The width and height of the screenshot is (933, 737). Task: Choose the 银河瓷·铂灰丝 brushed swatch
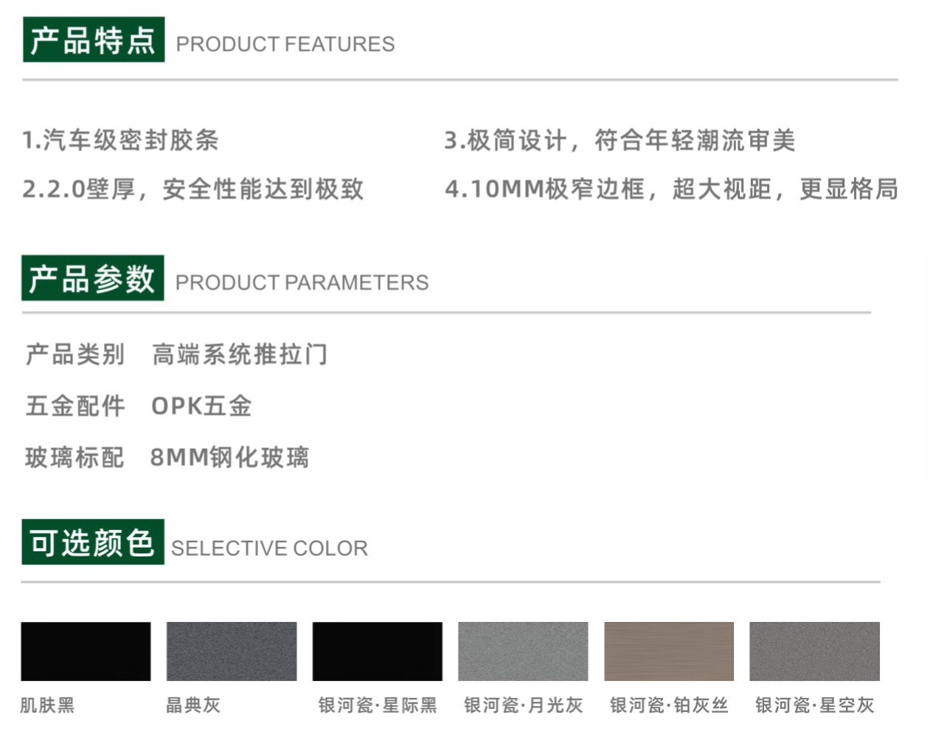pyautogui.click(x=669, y=651)
